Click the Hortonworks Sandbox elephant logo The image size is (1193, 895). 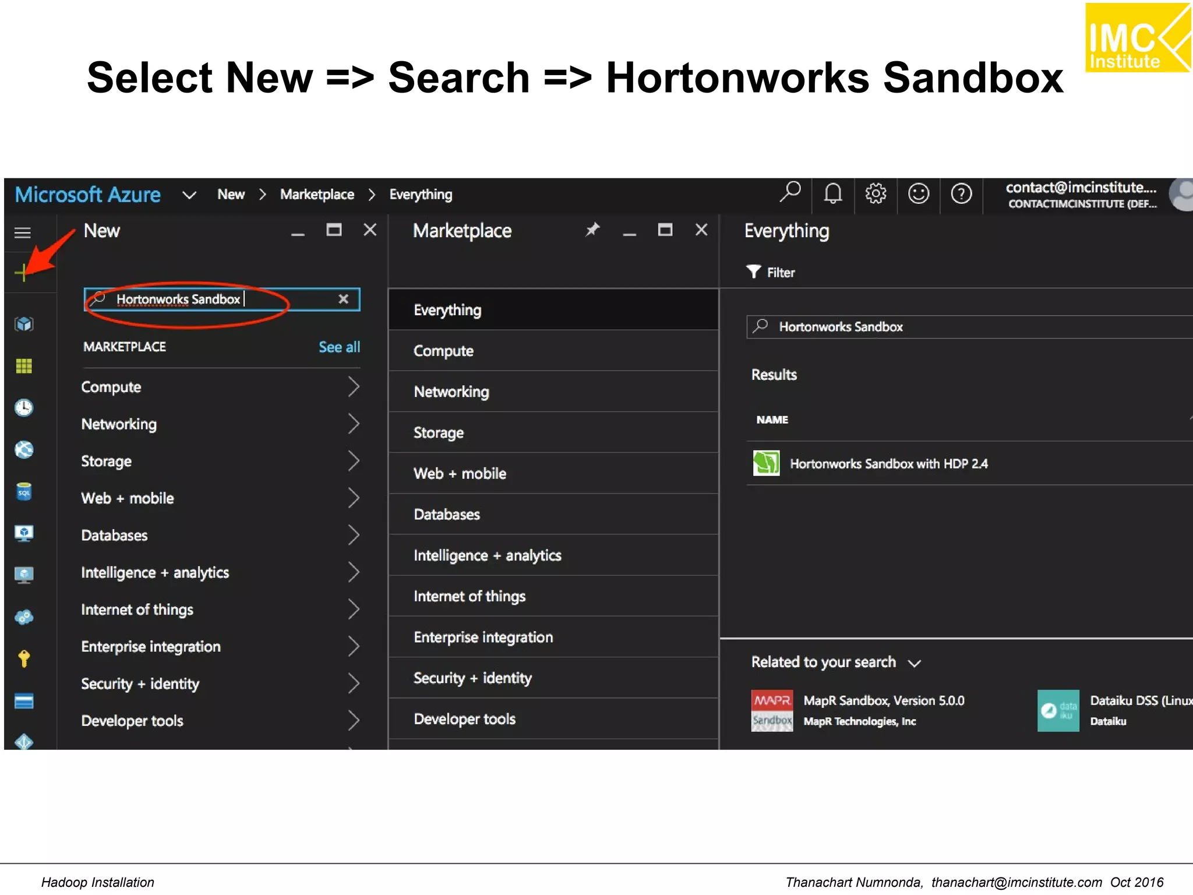point(766,463)
